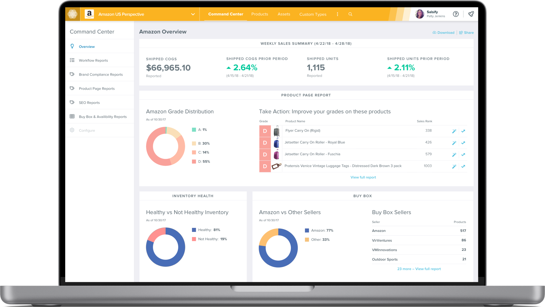Click the Healthy legend blue swatch

pos(194,230)
